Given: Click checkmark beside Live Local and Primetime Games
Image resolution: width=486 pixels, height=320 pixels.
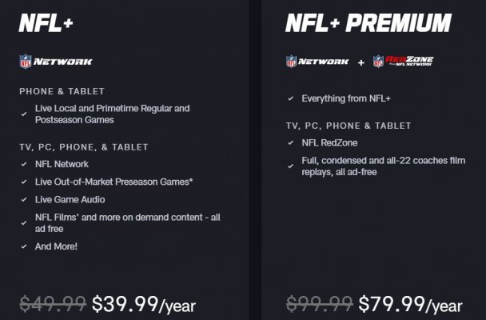Looking at the screenshot, I should [x=24, y=114].
